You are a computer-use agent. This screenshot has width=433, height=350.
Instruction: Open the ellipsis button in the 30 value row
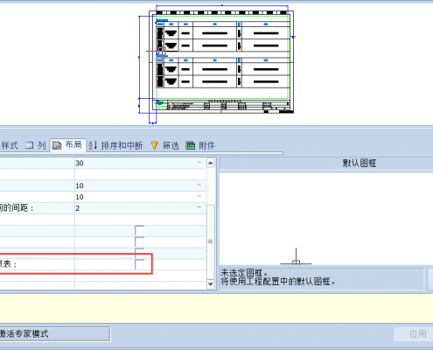tap(199, 163)
